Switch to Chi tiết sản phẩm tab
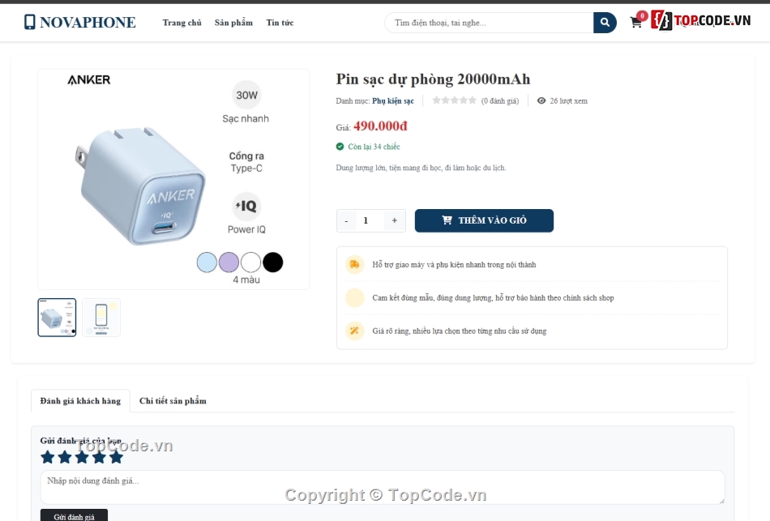 pos(173,401)
